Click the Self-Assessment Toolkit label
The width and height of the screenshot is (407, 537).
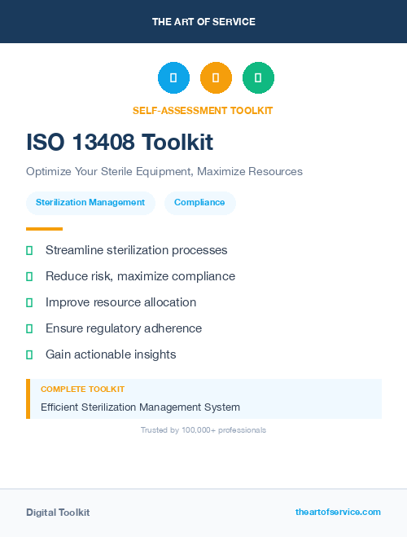click(x=203, y=111)
